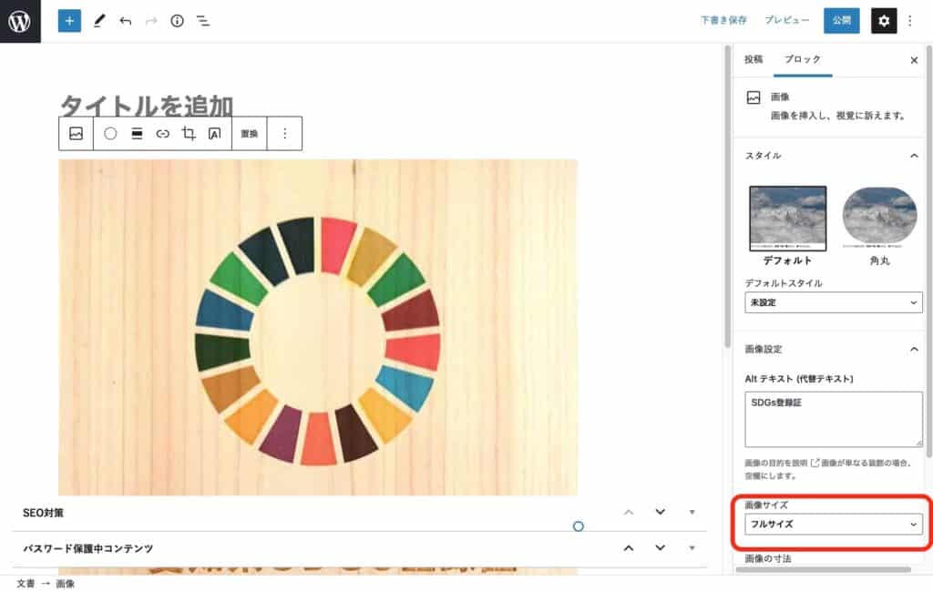Click the image block type icon

tap(77, 133)
